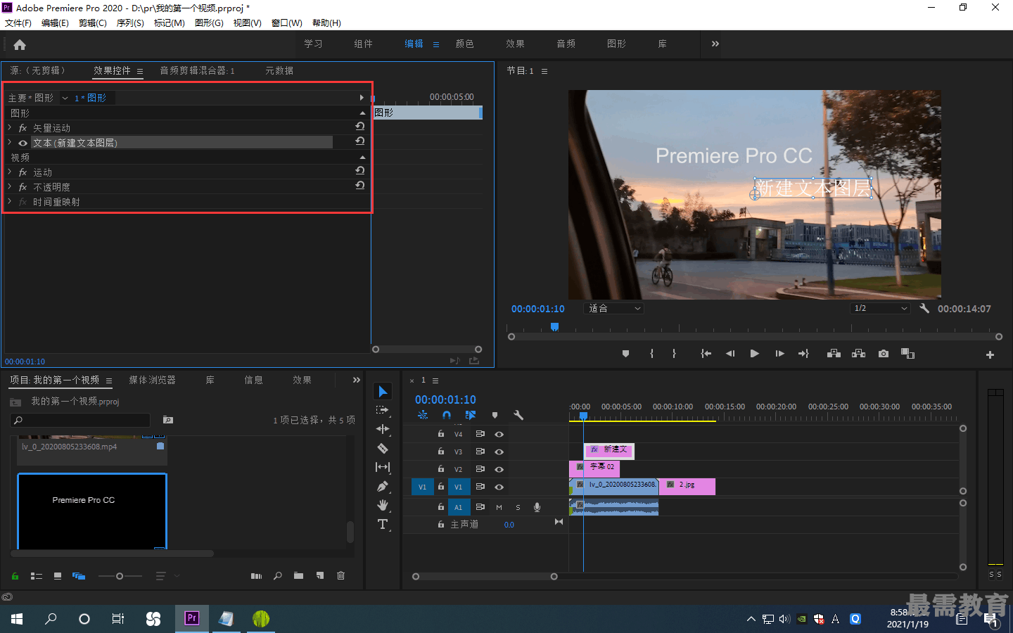Toggle V2 track output eye
This screenshot has width=1013, height=633.
point(499,469)
